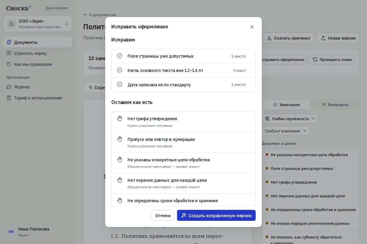Switch to the Реквизиты tab
This screenshot has height=244, width=367.
(x=335, y=105)
